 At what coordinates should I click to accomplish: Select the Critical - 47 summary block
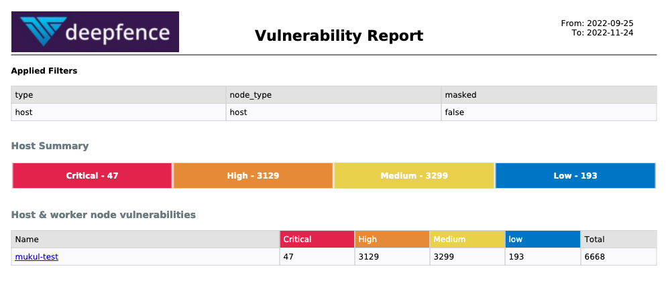pyautogui.click(x=92, y=175)
